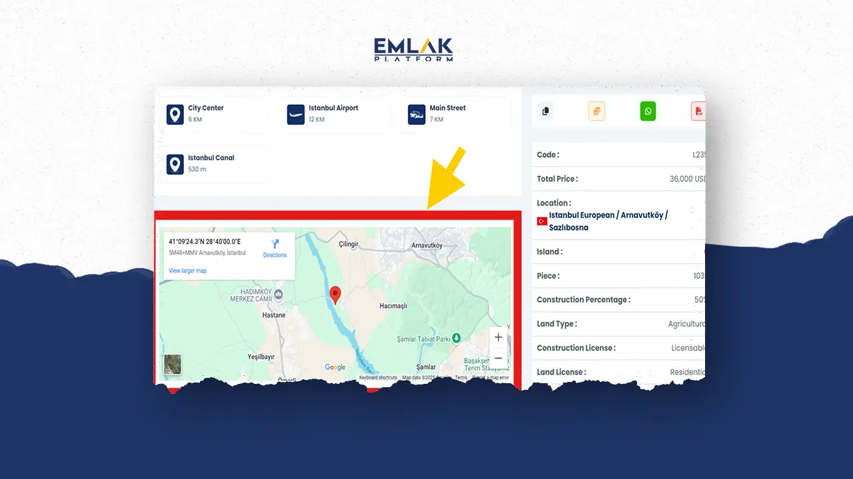Click the Istanbul Airport label
The width and height of the screenshot is (853, 479).
(333, 108)
